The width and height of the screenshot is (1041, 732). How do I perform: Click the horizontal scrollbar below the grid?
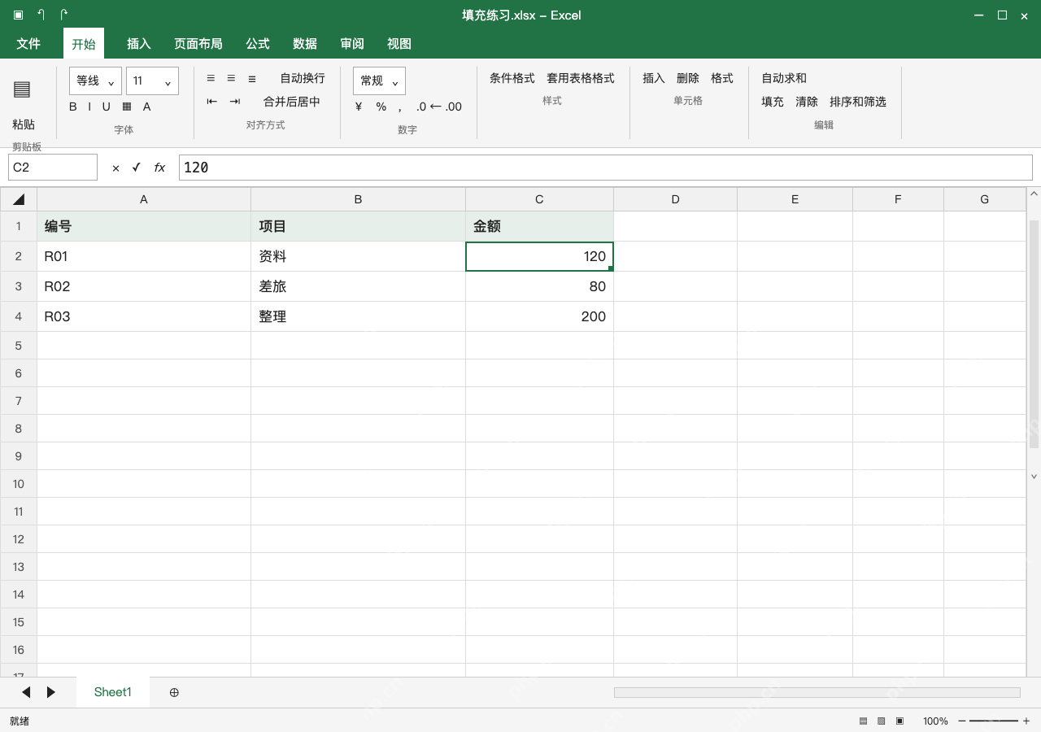817,692
